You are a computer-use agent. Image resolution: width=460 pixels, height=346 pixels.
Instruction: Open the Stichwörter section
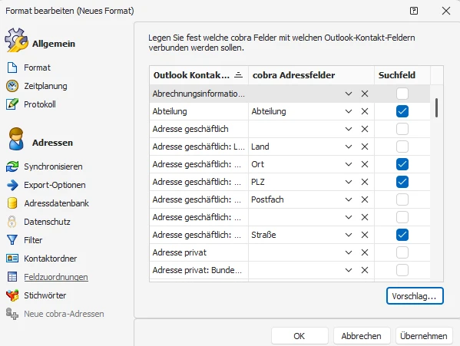click(45, 295)
